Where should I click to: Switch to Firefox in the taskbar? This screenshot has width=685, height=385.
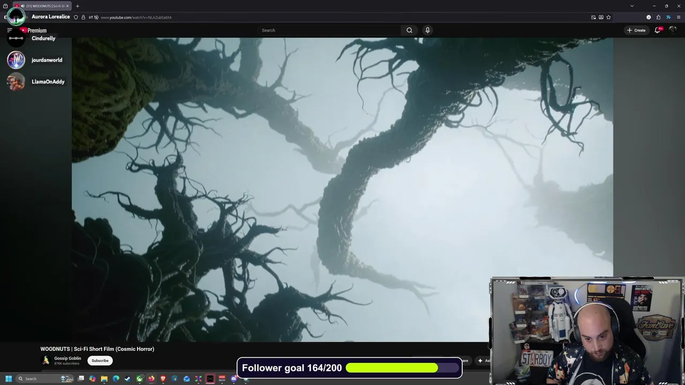click(x=151, y=379)
